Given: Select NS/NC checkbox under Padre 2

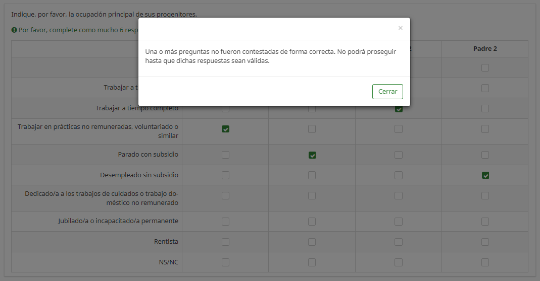Looking at the screenshot, I should (485, 262).
